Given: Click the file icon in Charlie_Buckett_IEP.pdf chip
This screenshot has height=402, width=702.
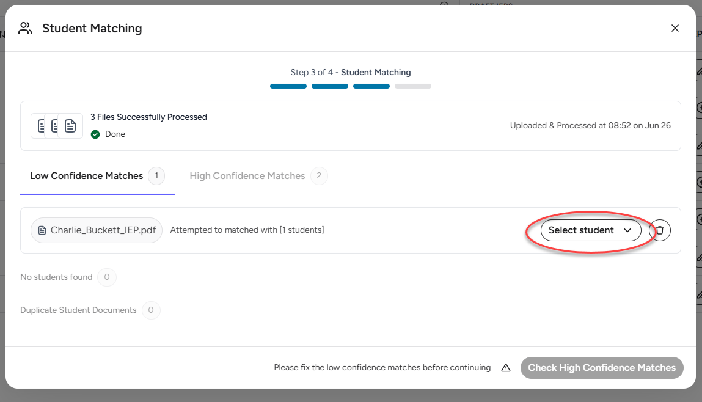Looking at the screenshot, I should pos(42,230).
